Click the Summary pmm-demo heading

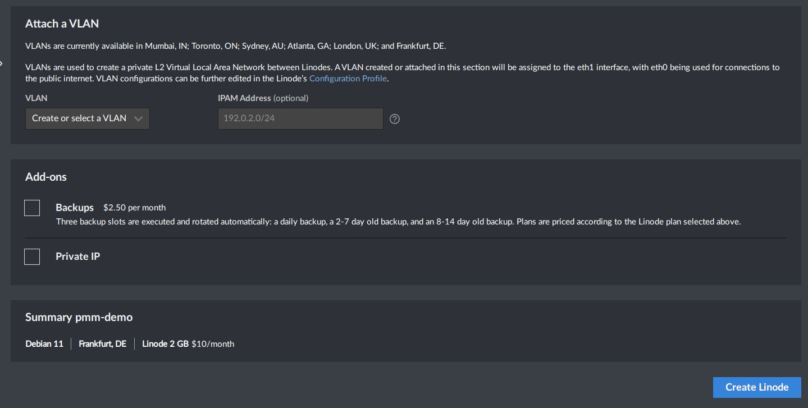tap(79, 317)
